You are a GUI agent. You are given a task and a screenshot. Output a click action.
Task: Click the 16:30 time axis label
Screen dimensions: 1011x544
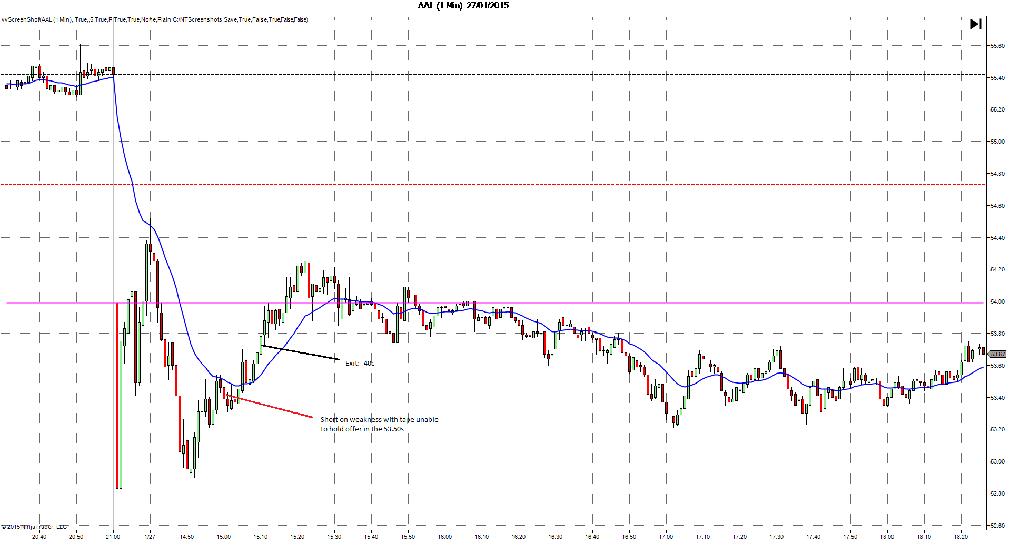555,537
